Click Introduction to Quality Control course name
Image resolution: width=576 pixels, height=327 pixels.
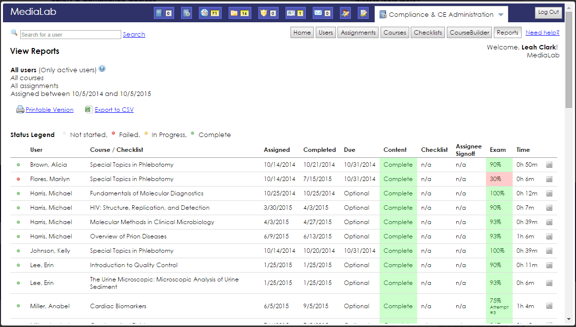(x=134, y=265)
